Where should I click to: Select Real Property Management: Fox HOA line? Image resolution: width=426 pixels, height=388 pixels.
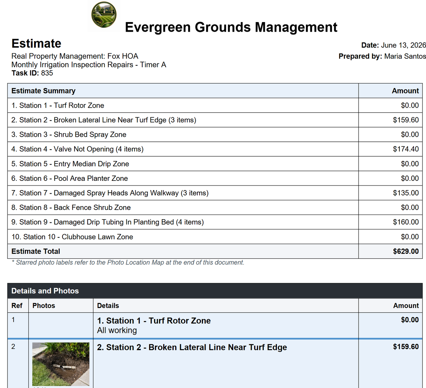(75, 56)
